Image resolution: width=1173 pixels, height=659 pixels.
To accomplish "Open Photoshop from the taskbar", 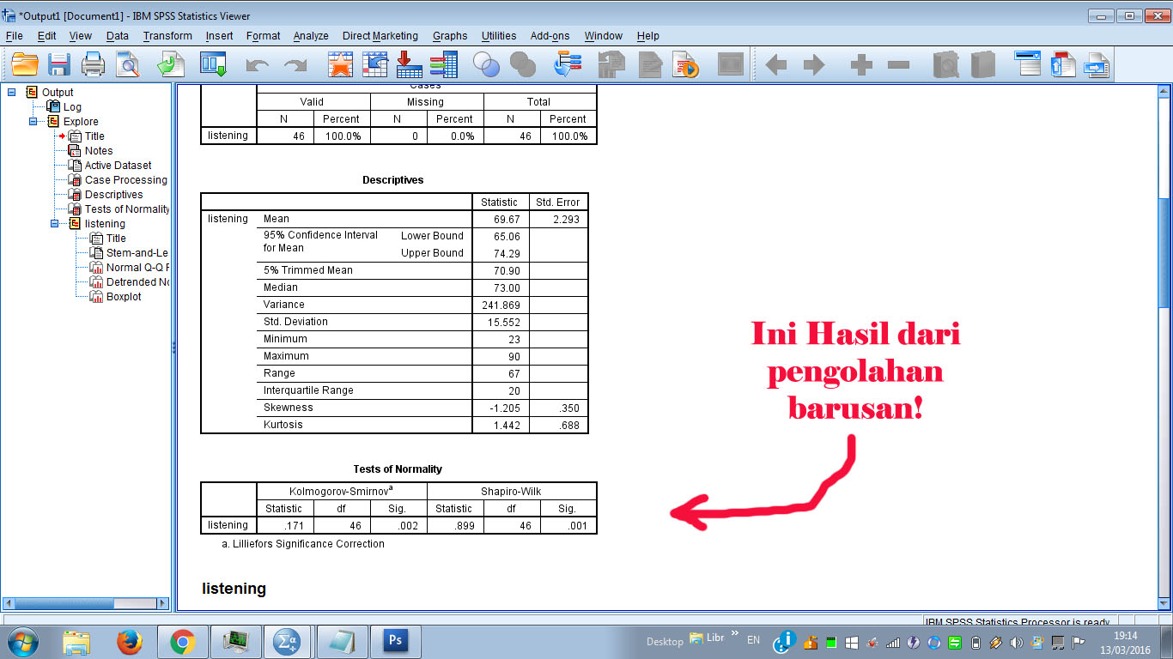I will coord(395,640).
